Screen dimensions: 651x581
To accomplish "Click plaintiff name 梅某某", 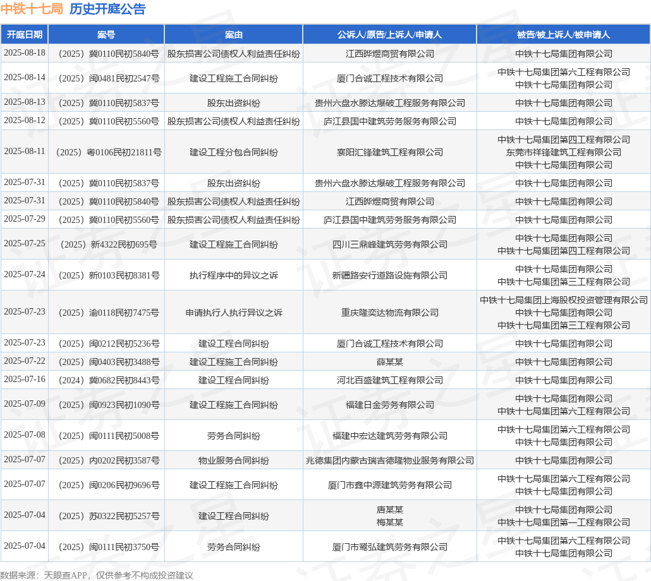I will pyautogui.click(x=390, y=522).
